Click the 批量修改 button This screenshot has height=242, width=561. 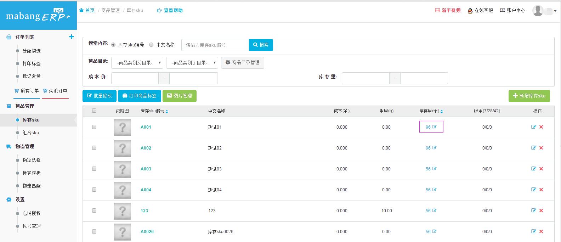click(x=100, y=96)
